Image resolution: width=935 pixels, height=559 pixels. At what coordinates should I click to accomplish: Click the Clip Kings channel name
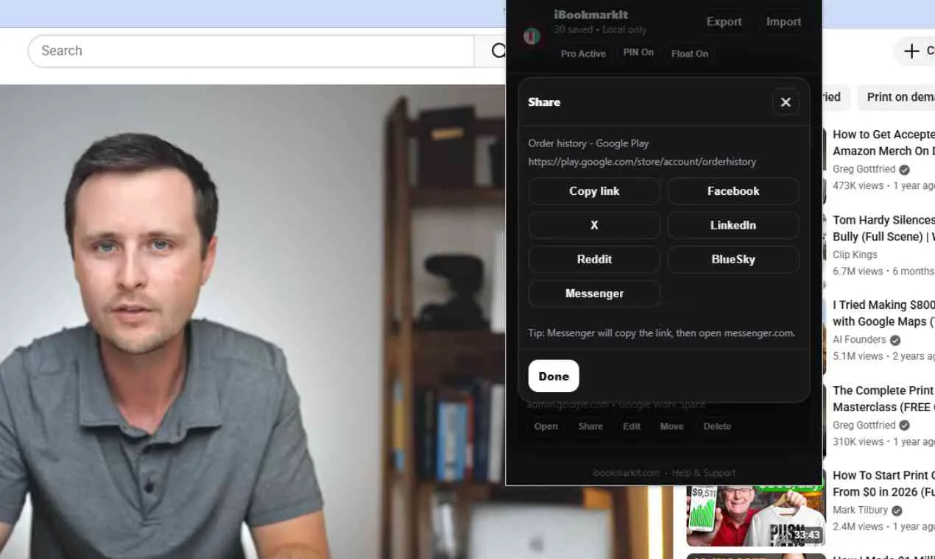tap(855, 254)
